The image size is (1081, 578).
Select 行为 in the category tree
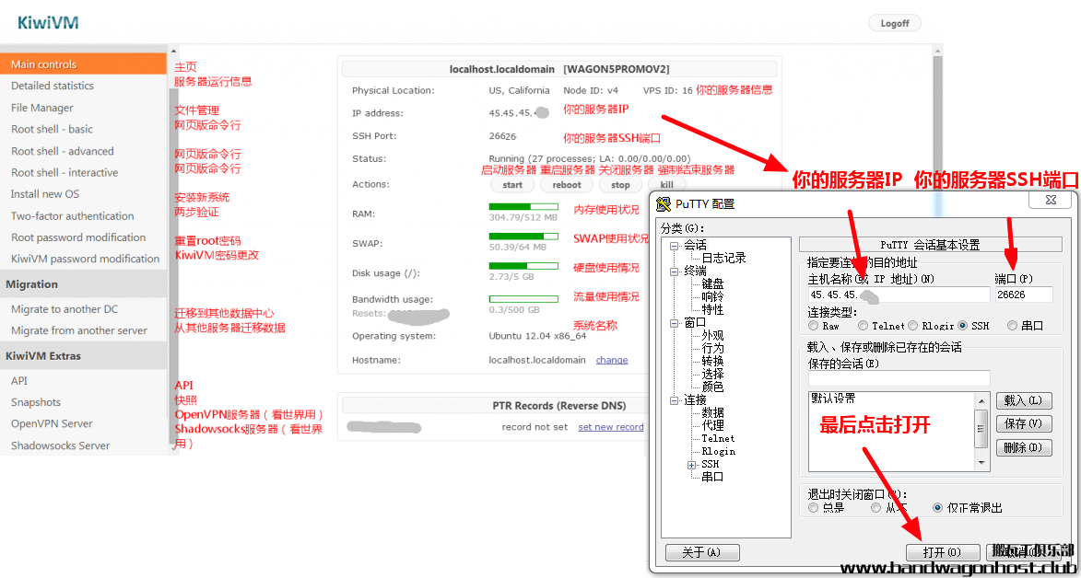pyautogui.click(x=713, y=349)
